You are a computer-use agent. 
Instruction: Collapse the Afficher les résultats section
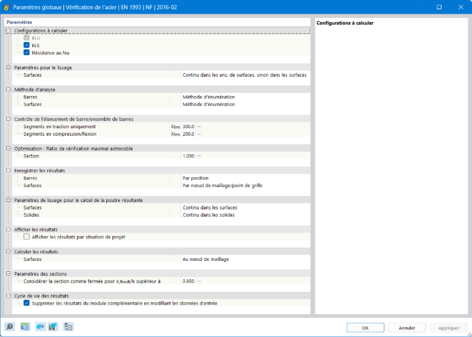tap(9, 229)
